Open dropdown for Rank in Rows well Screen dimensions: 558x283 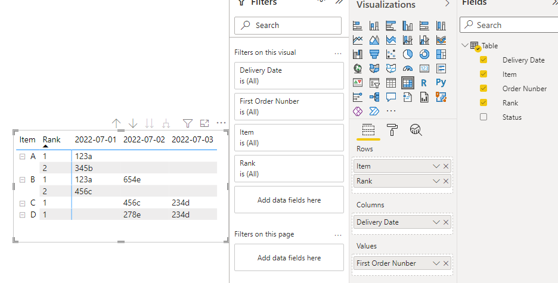pos(436,181)
